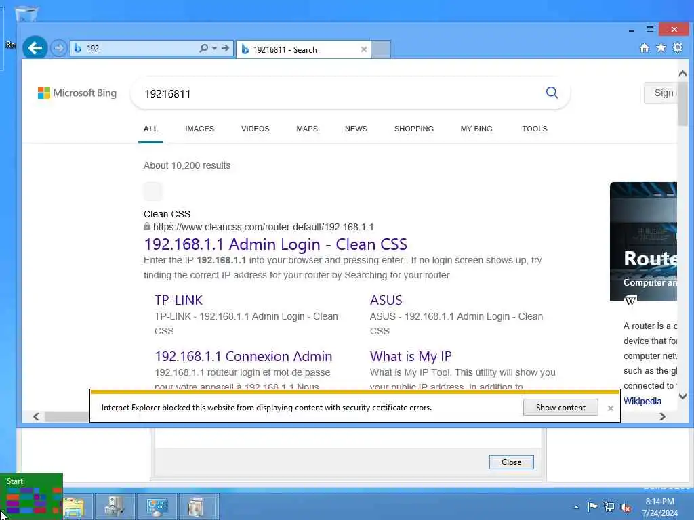The image size is (694, 520).
Task: Click the About 10,200 results text
Action: (x=187, y=165)
